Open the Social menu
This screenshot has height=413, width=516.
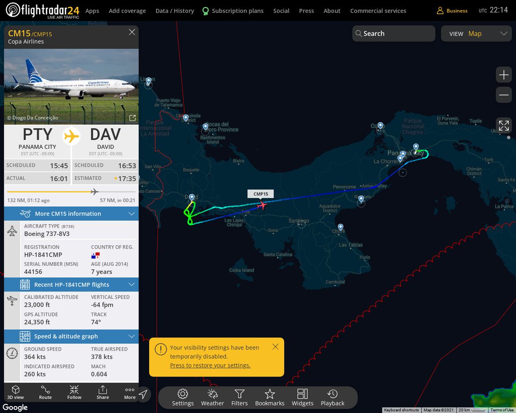pyautogui.click(x=281, y=11)
